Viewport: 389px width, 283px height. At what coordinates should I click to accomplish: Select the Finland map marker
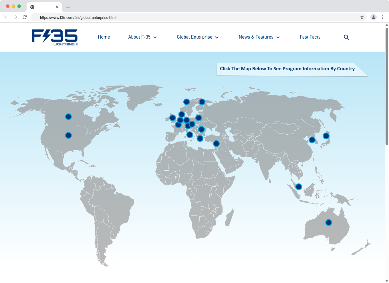click(202, 102)
